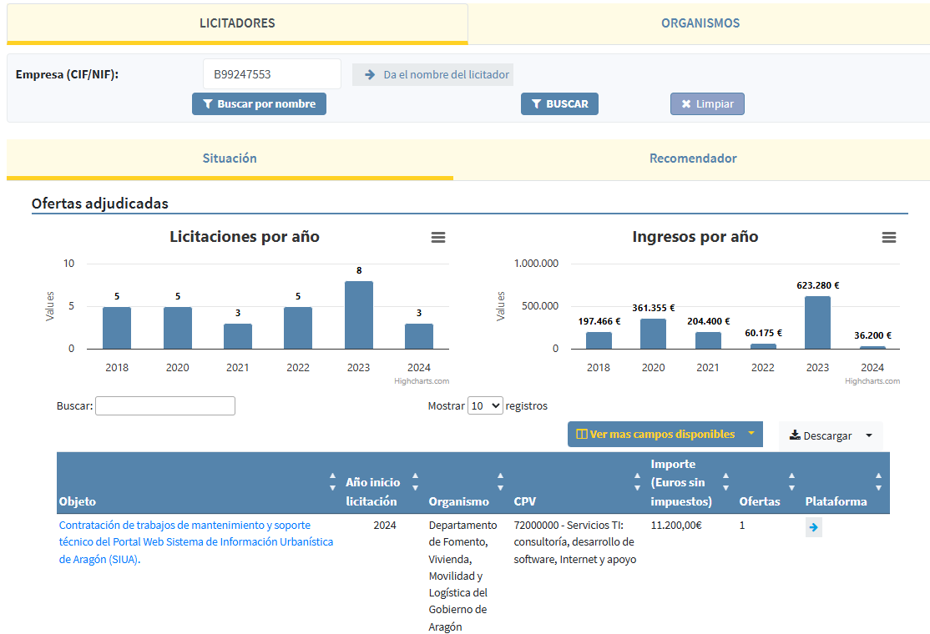930x634 pixels.
Task: Click the 36.200 € data label
Action: tap(872, 335)
